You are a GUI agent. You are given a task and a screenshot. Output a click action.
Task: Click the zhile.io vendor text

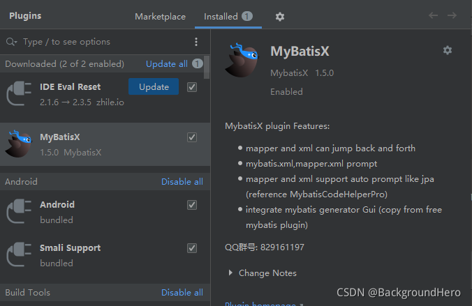(x=110, y=102)
